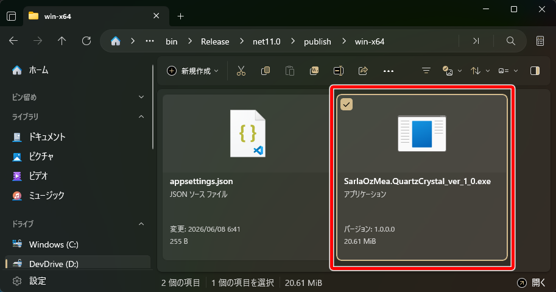
Task: Expand chevron after net11.0 breadcrumb
Action: coord(292,41)
